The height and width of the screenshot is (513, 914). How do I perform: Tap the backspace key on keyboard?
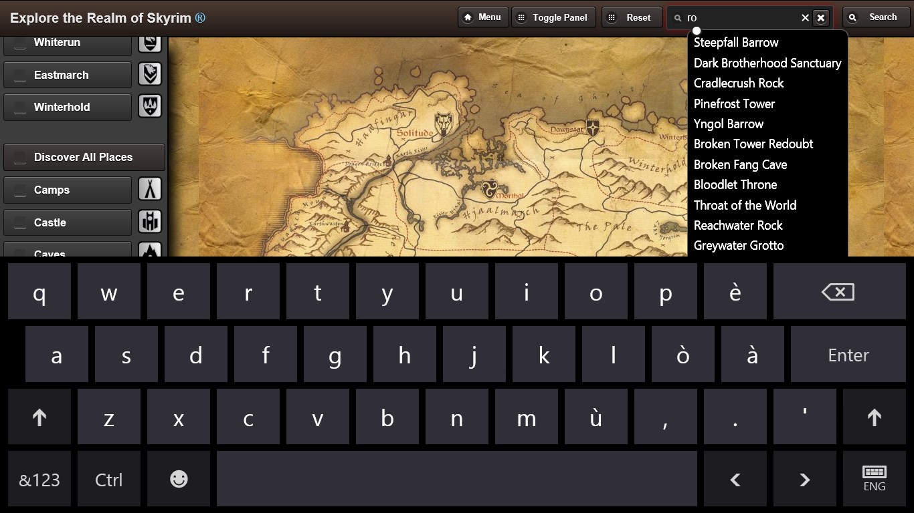click(x=838, y=291)
